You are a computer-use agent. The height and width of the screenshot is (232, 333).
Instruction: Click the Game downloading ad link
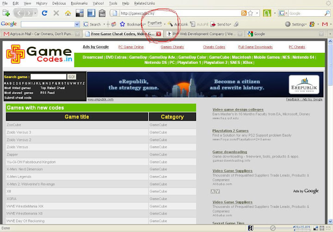229,152
